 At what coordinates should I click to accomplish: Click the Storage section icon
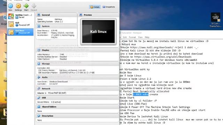(x=39, y=64)
